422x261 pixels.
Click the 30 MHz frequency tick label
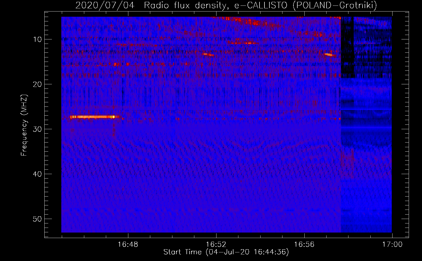point(37,129)
